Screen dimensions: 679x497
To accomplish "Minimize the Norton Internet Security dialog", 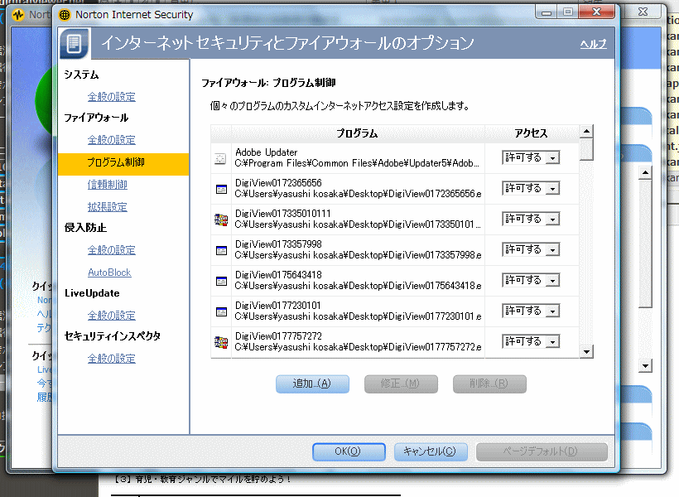I will (x=547, y=12).
